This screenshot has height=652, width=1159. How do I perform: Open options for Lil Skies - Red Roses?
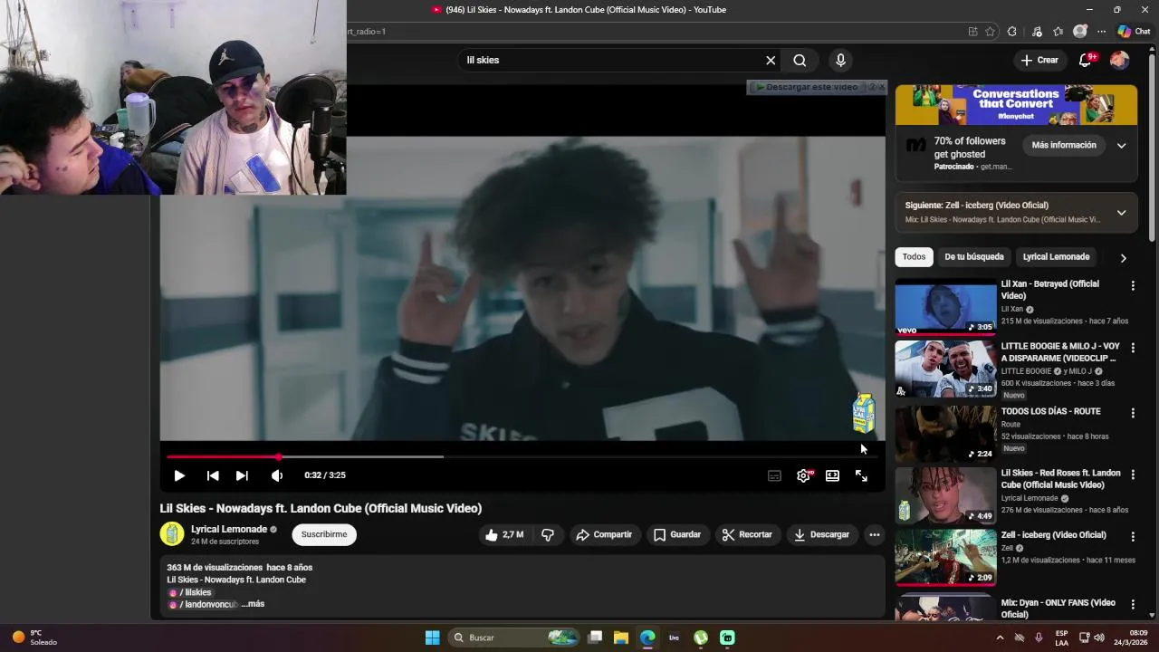click(x=1133, y=475)
